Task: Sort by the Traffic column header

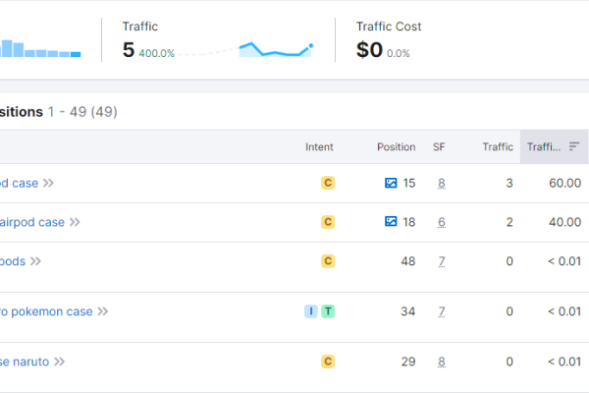Action: (x=498, y=146)
